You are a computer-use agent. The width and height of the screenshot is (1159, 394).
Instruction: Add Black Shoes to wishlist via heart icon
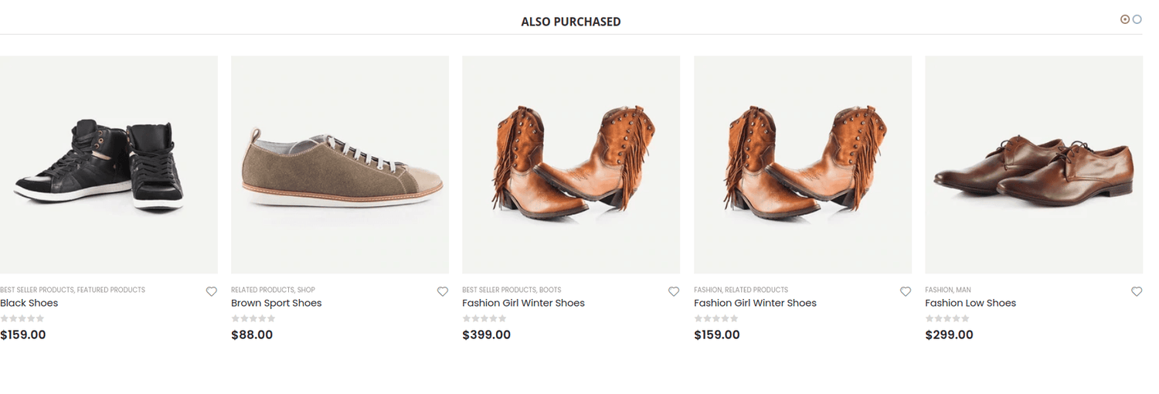point(211,291)
